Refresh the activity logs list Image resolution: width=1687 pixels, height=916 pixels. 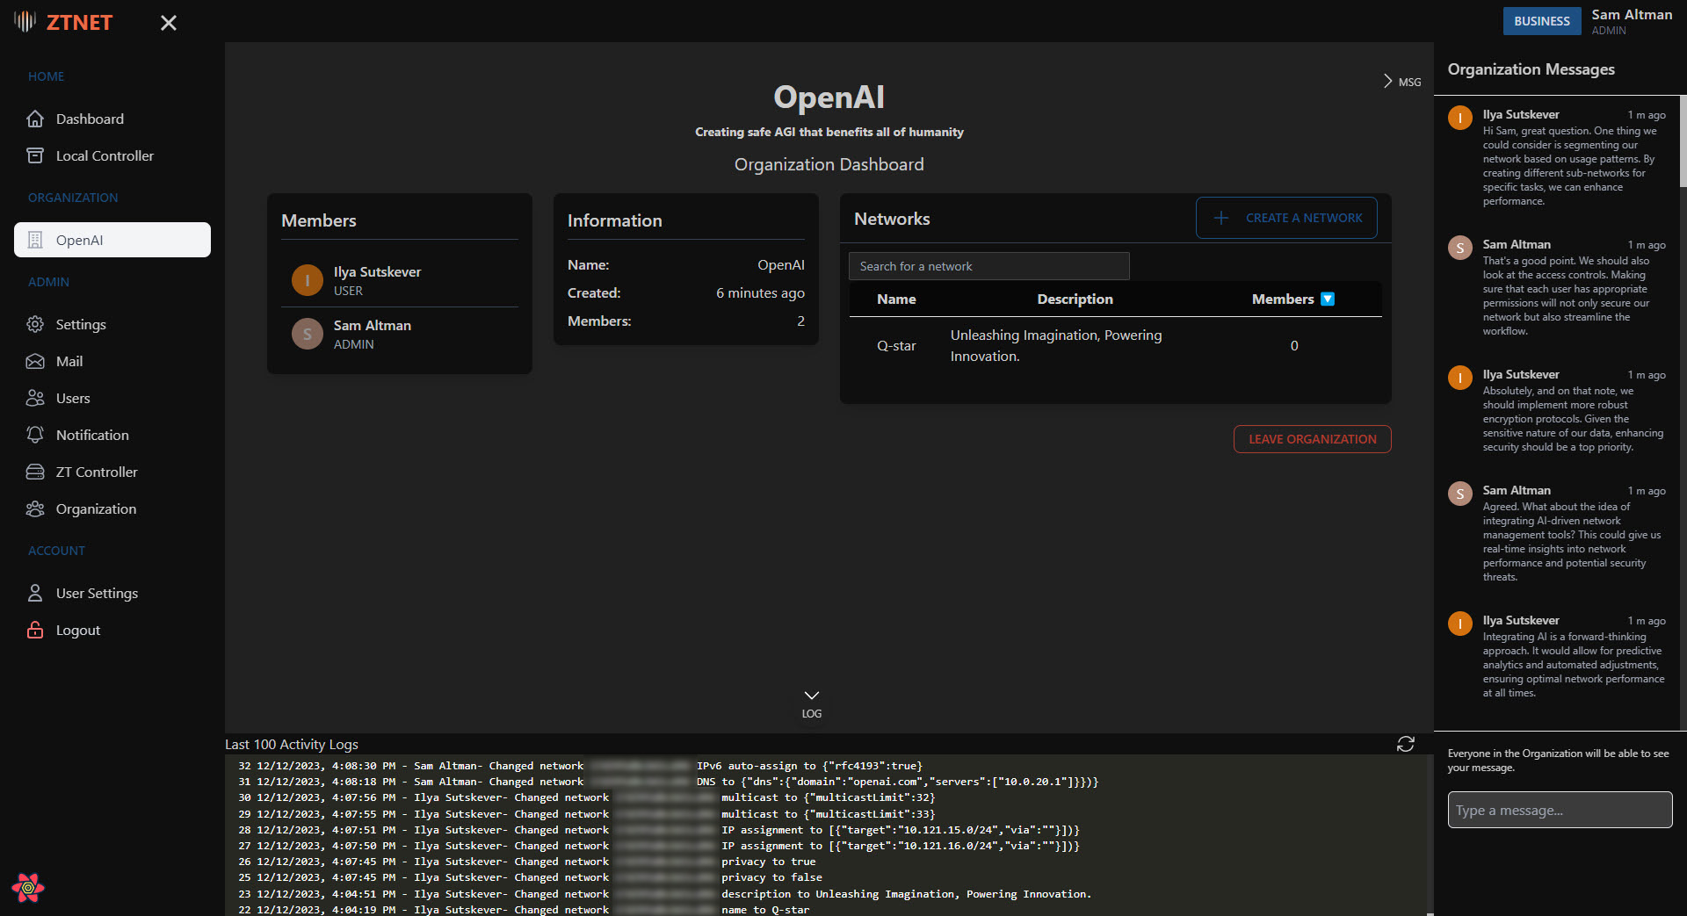pos(1406,743)
